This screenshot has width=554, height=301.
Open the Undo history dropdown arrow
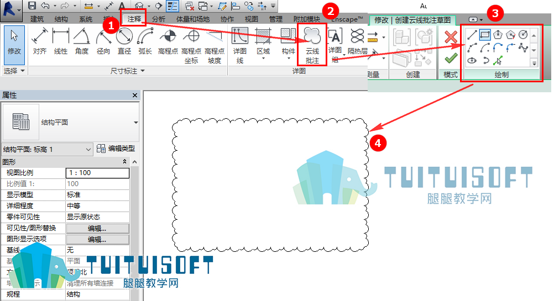click(54, 6)
